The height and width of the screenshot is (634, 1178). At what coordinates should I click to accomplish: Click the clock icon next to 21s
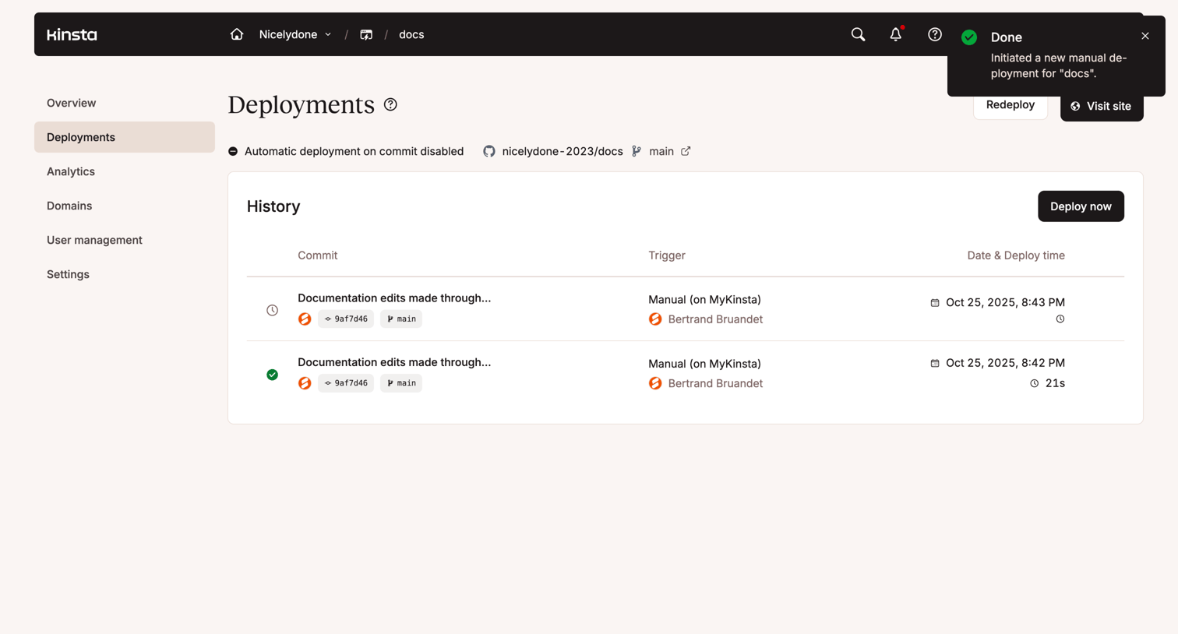click(x=1035, y=383)
